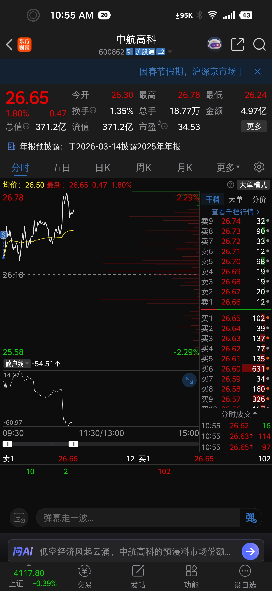This screenshot has height=591, width=272.
Task: Tap the right time range slider handle
Action: coord(73,444)
